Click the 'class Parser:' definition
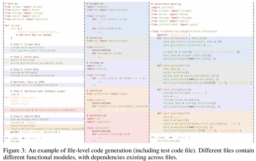This screenshot has height=161, width=256. click(96, 47)
